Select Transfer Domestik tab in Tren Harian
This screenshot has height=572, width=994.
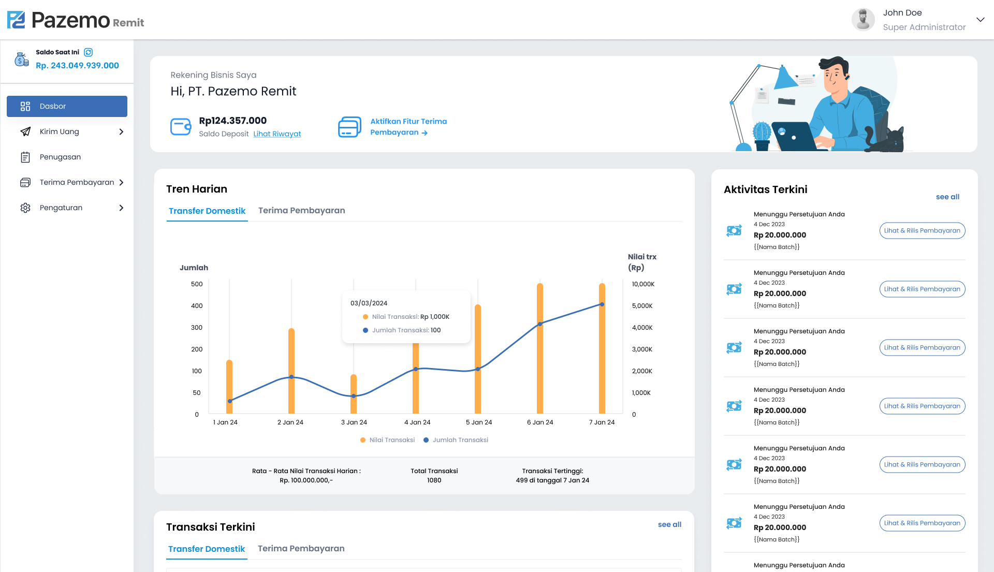[207, 211]
